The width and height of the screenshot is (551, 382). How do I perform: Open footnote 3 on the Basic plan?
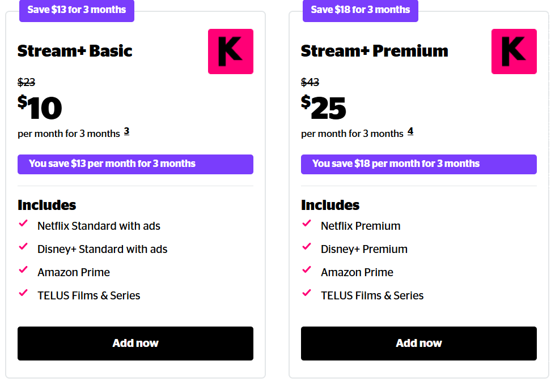126,131
